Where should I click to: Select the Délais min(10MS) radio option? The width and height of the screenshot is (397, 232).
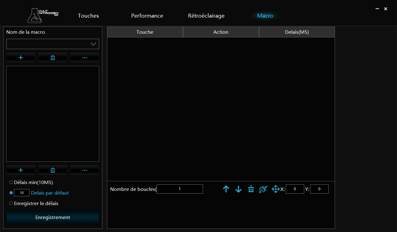tap(11, 183)
